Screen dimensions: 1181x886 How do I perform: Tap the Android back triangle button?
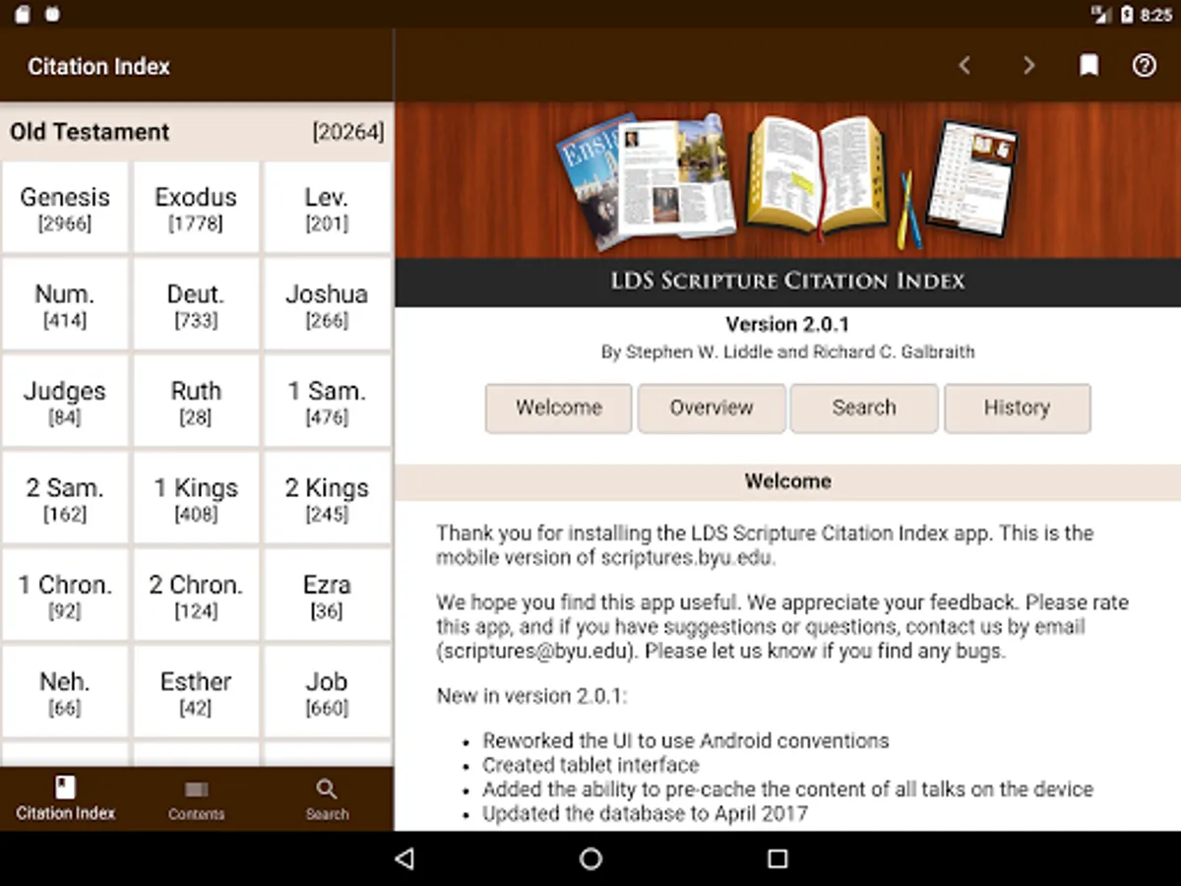404,858
